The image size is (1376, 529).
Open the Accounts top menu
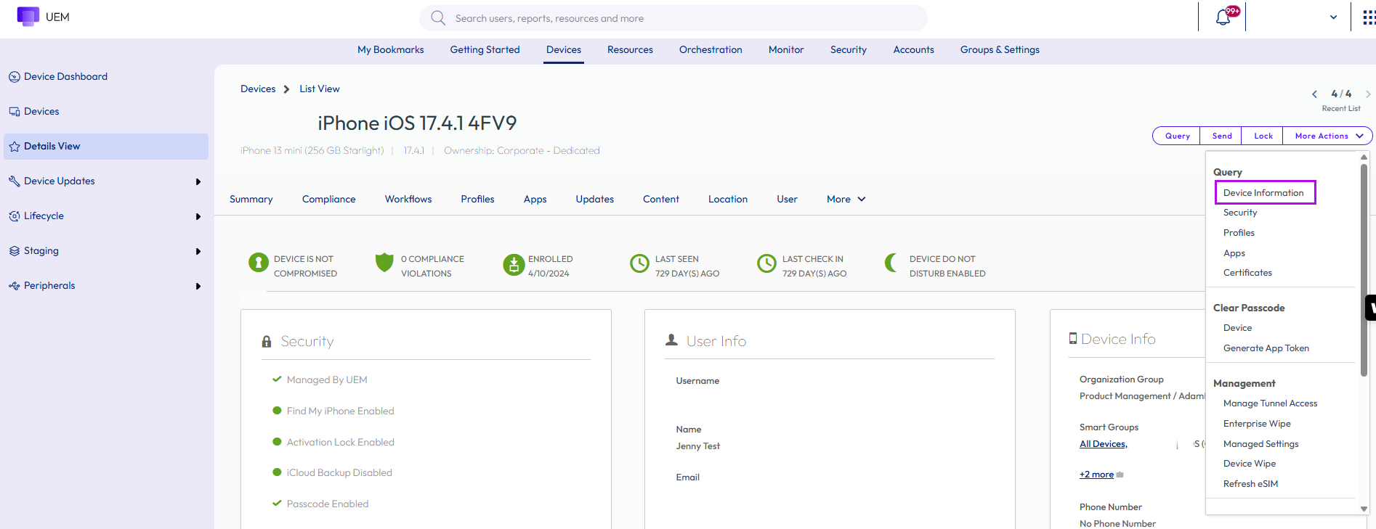click(913, 49)
